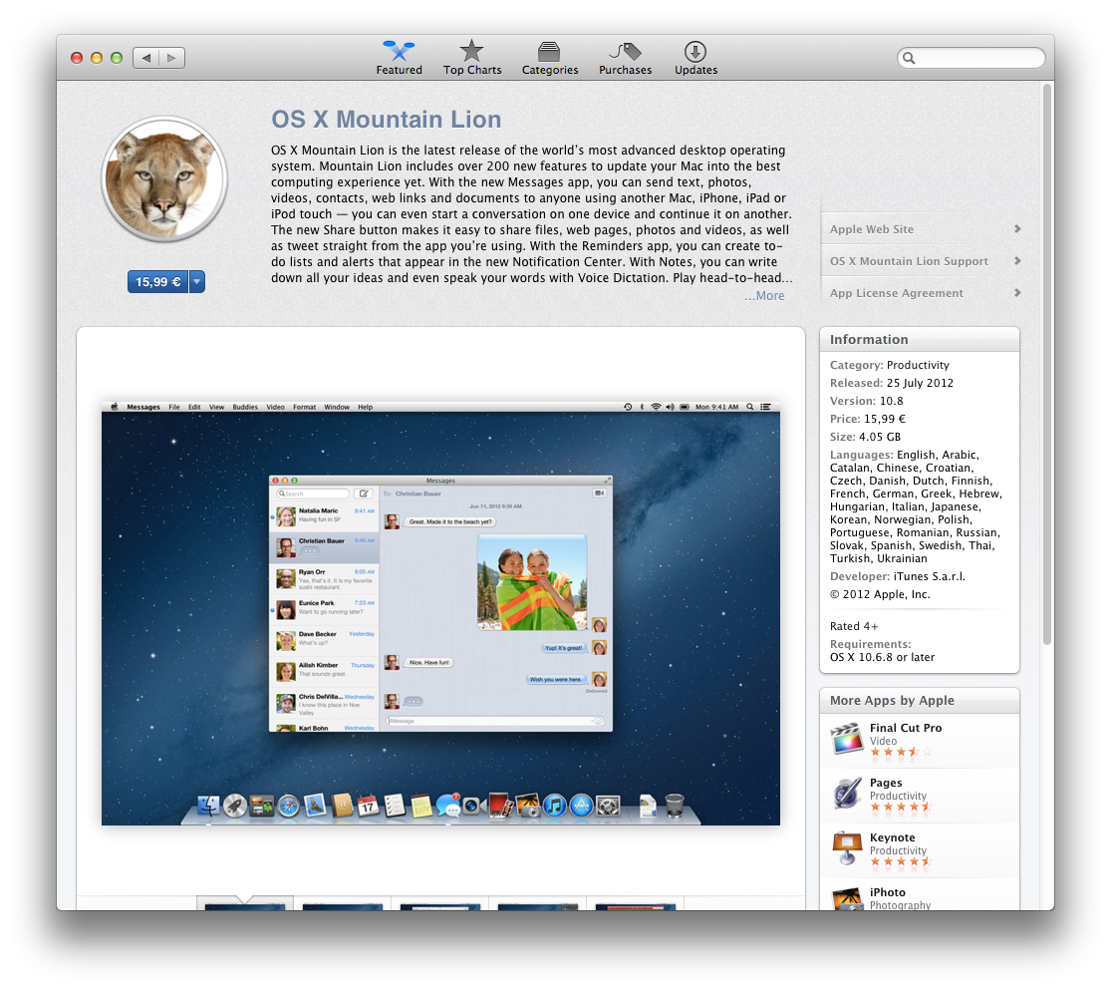The height and width of the screenshot is (989, 1111).
Task: Click chevron next to Apple Web Site
Action: (1017, 228)
